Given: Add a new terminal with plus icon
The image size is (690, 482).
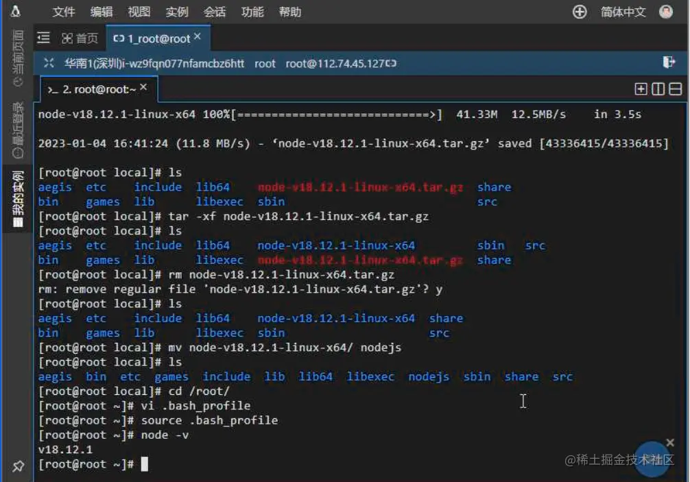Looking at the screenshot, I should (x=641, y=89).
